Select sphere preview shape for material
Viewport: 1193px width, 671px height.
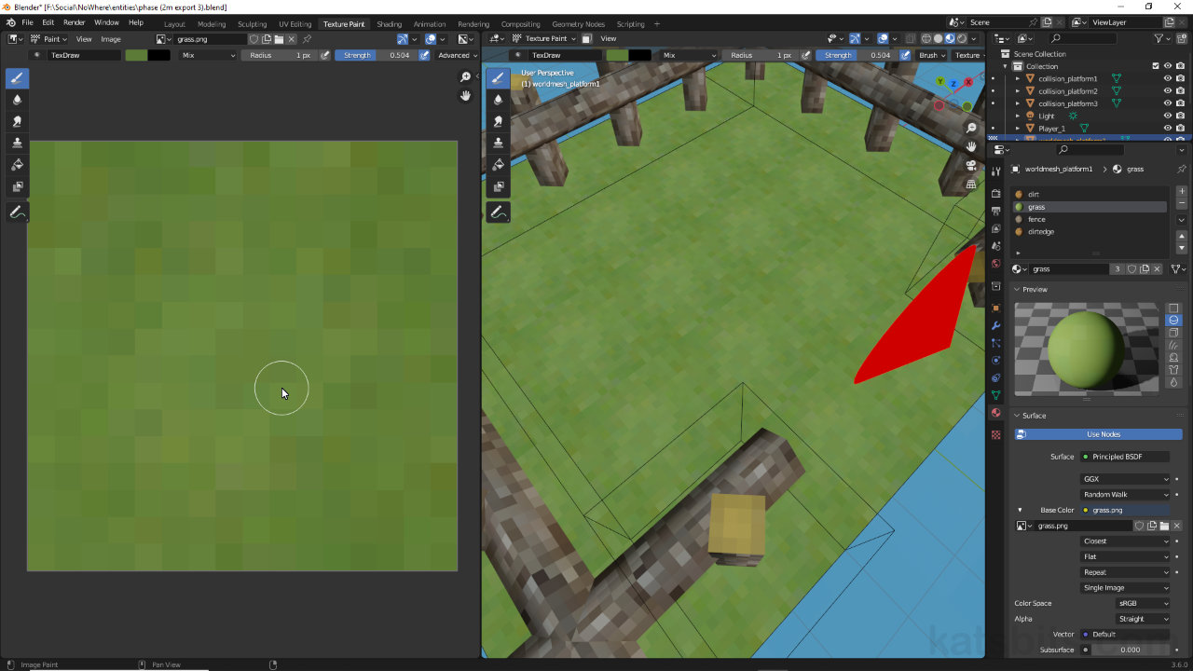pyautogui.click(x=1173, y=321)
